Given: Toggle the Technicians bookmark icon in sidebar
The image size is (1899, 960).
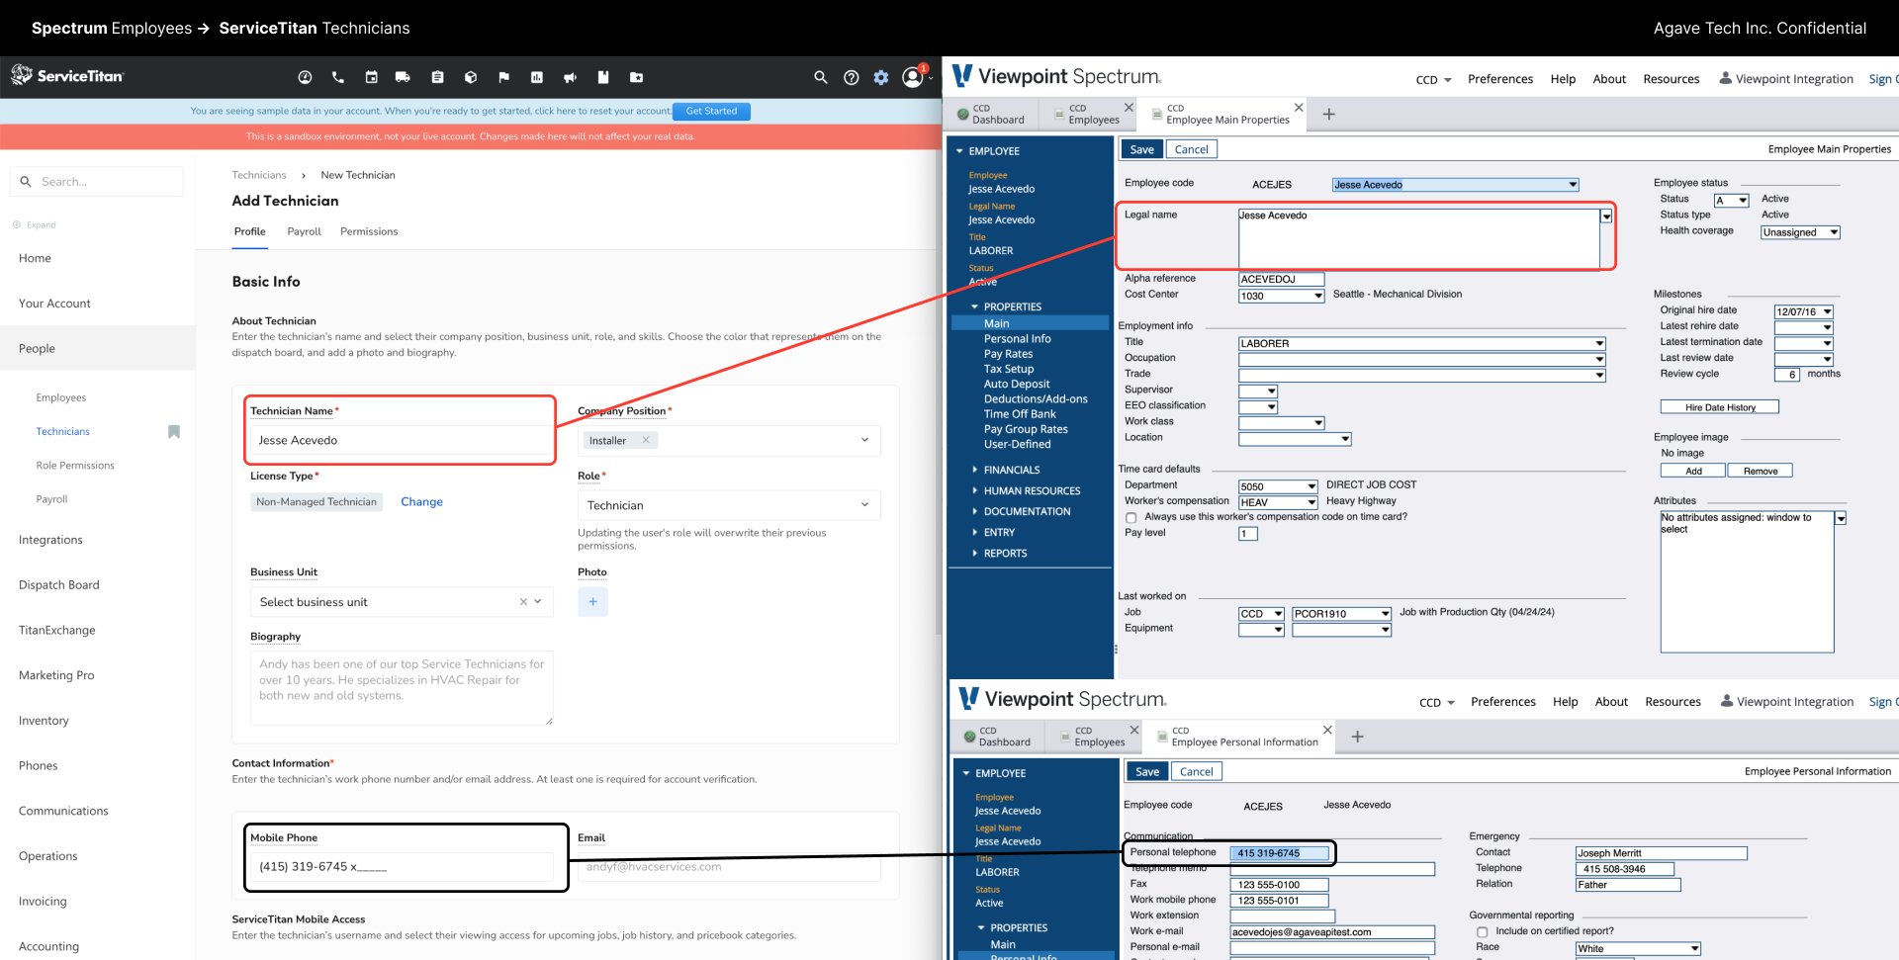Looking at the screenshot, I should tap(174, 432).
